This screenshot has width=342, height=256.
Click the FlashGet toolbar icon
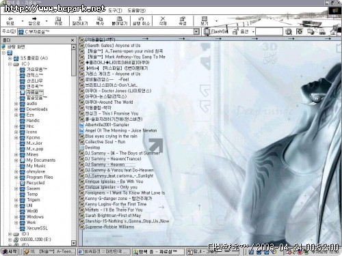tap(207, 31)
